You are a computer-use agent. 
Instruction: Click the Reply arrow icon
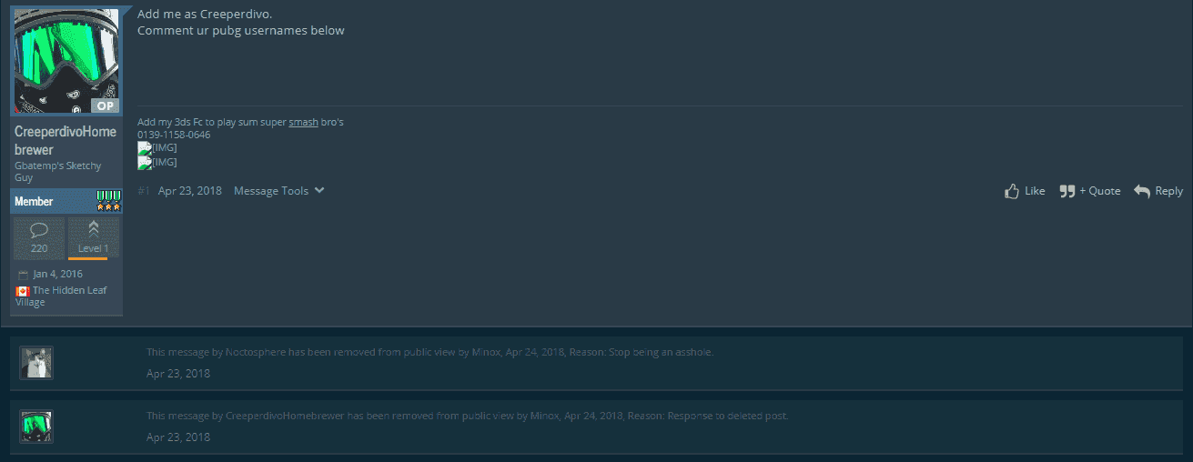tap(1142, 191)
